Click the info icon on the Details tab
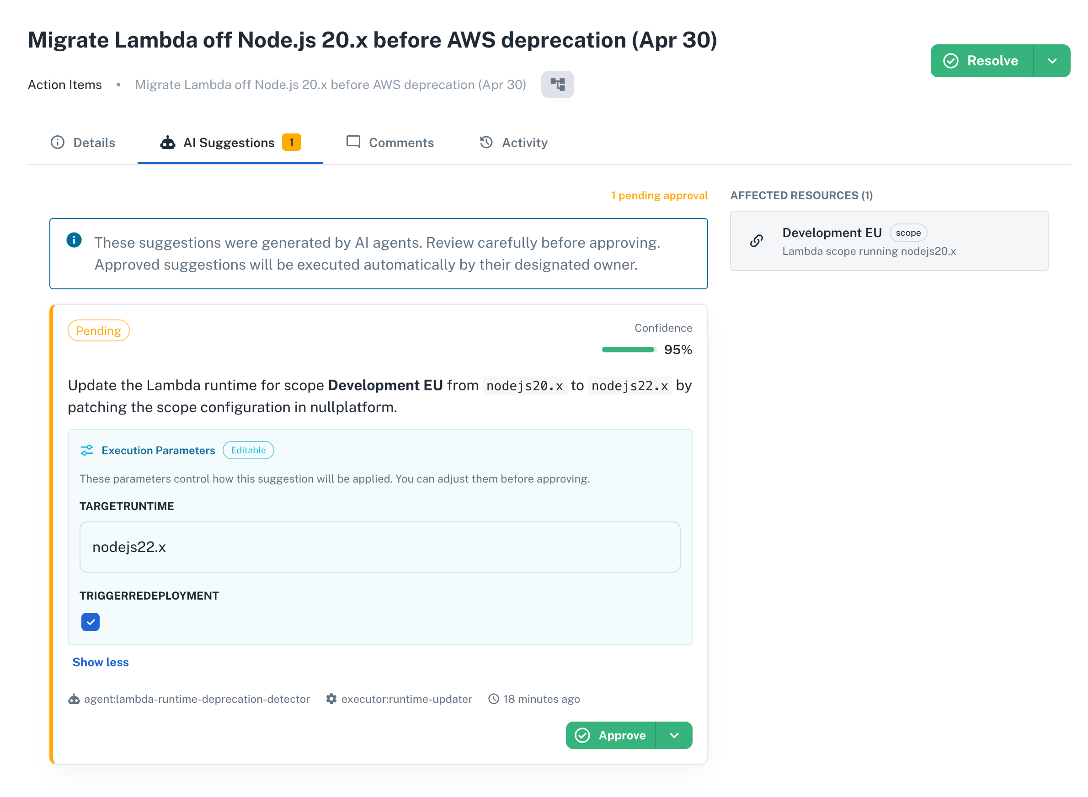This screenshot has height=797, width=1088. coord(58,142)
